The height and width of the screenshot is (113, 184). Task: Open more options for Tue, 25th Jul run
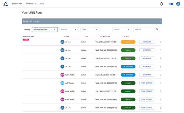[x=160, y=58]
